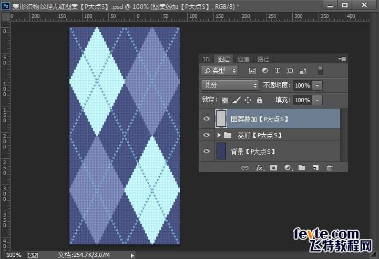This screenshot has height=259, width=379.
Task: Lock layer position using the move icon
Action: [248, 100]
